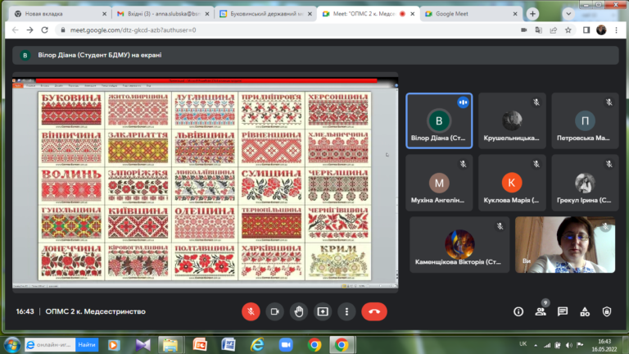
Task: Bookmark this page with the star icon
Action: coord(568,29)
